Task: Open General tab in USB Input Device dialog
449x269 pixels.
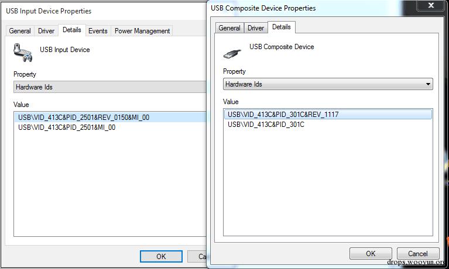Action: (x=20, y=31)
